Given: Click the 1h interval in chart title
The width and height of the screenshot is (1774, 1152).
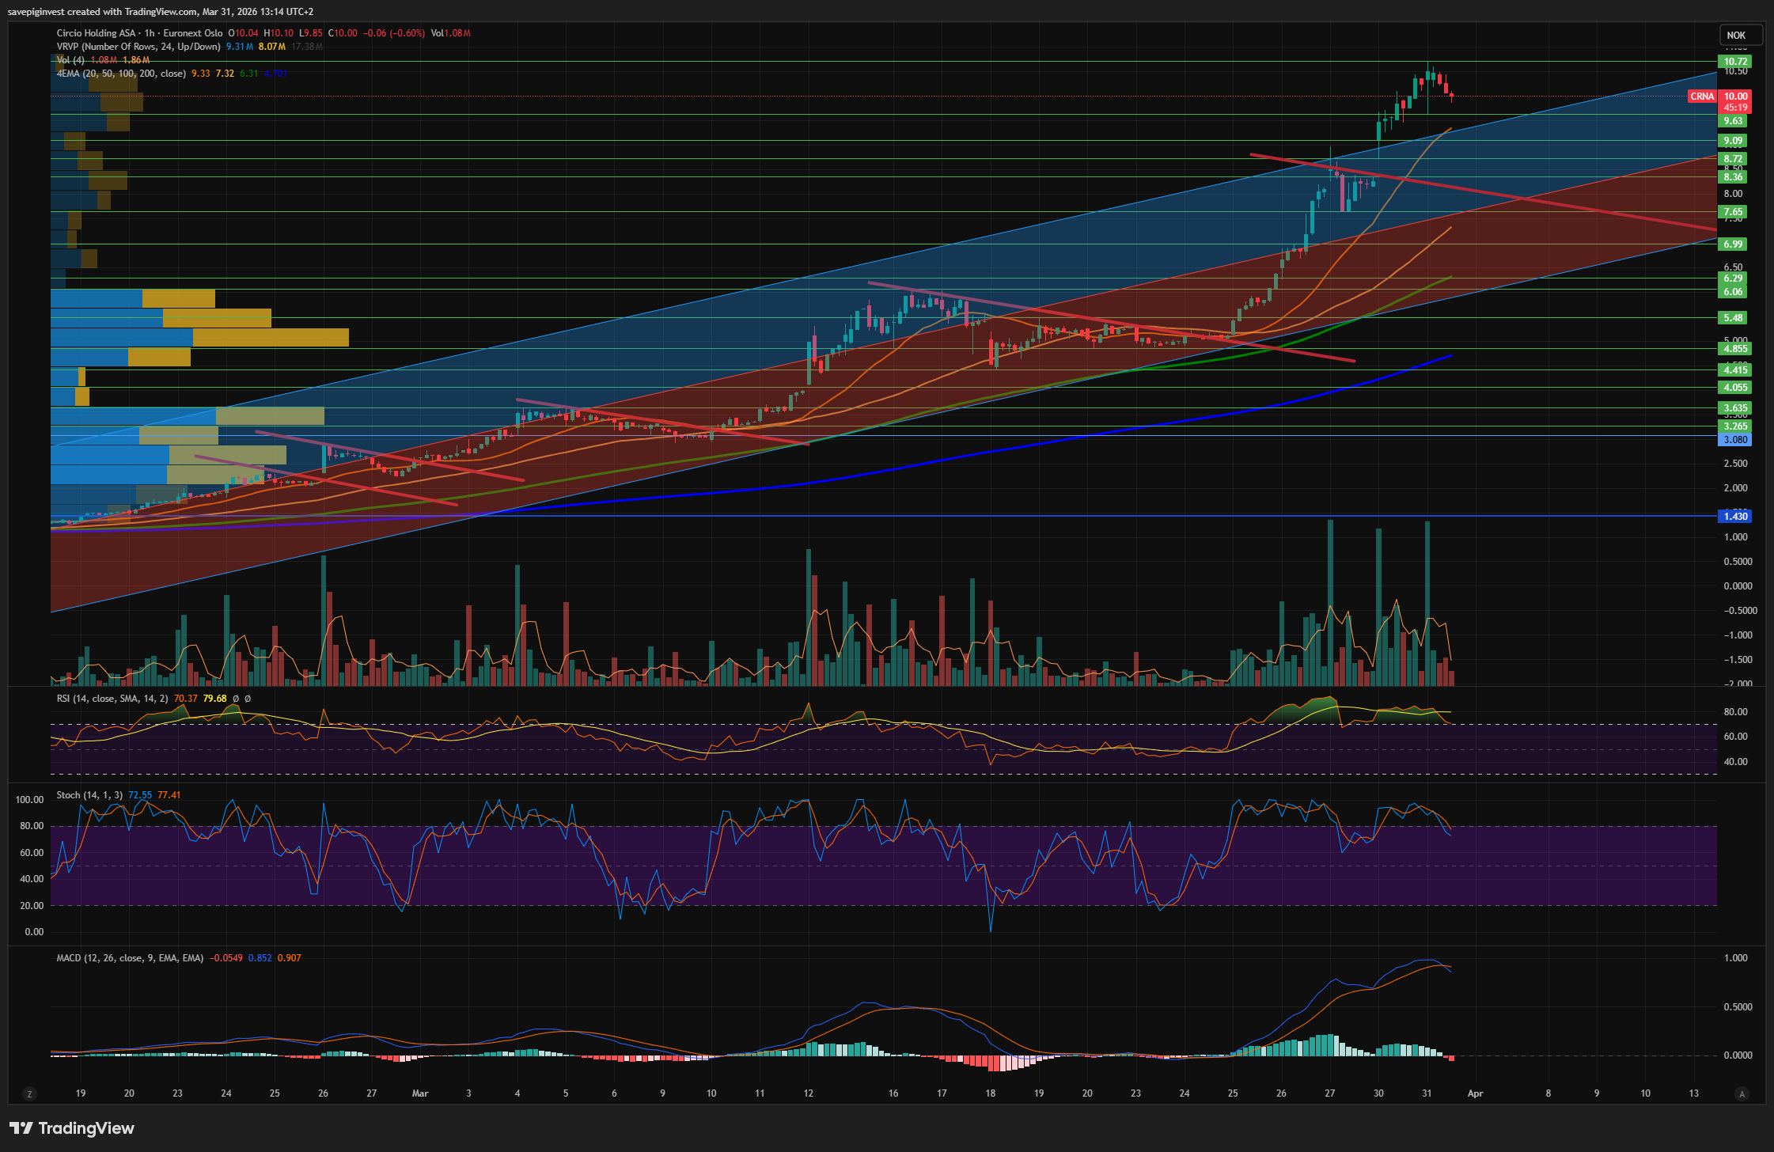Looking at the screenshot, I should (150, 33).
